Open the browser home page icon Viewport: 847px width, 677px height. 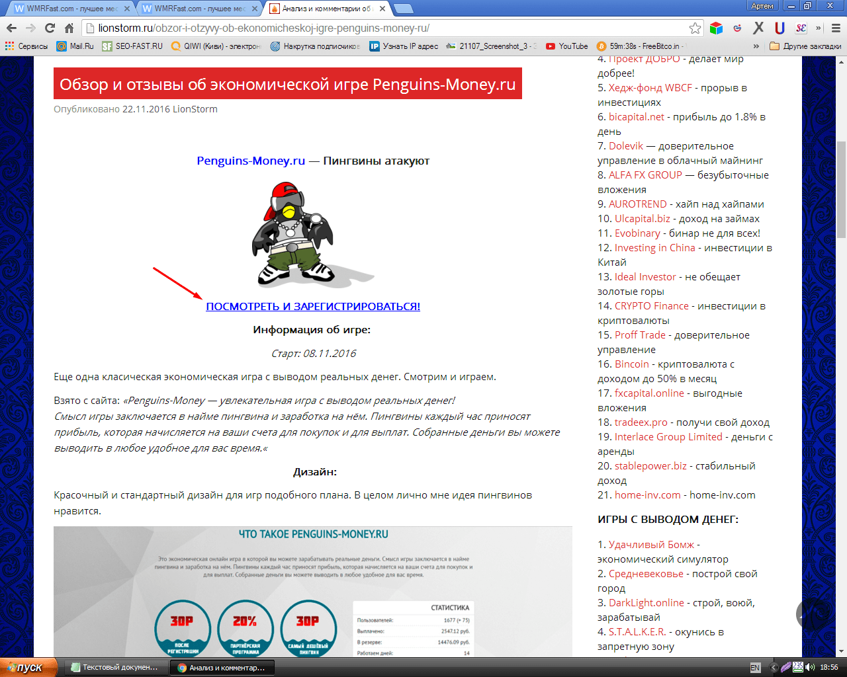point(69,28)
